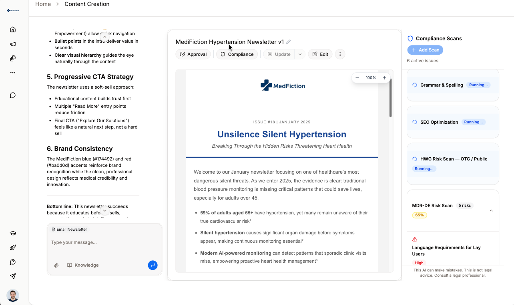Expand the collapsed notes section above the chat box
The width and height of the screenshot is (514, 305).
[104, 210]
